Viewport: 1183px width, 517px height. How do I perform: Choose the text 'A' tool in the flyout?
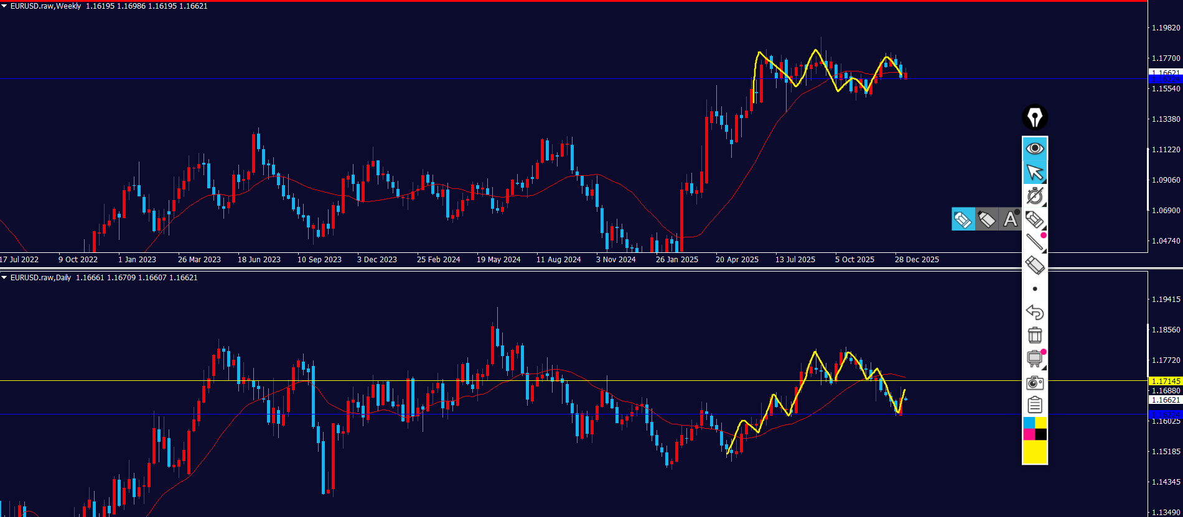click(1010, 219)
